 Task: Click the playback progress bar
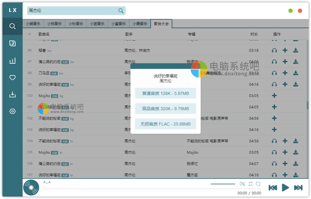(x=152, y=189)
